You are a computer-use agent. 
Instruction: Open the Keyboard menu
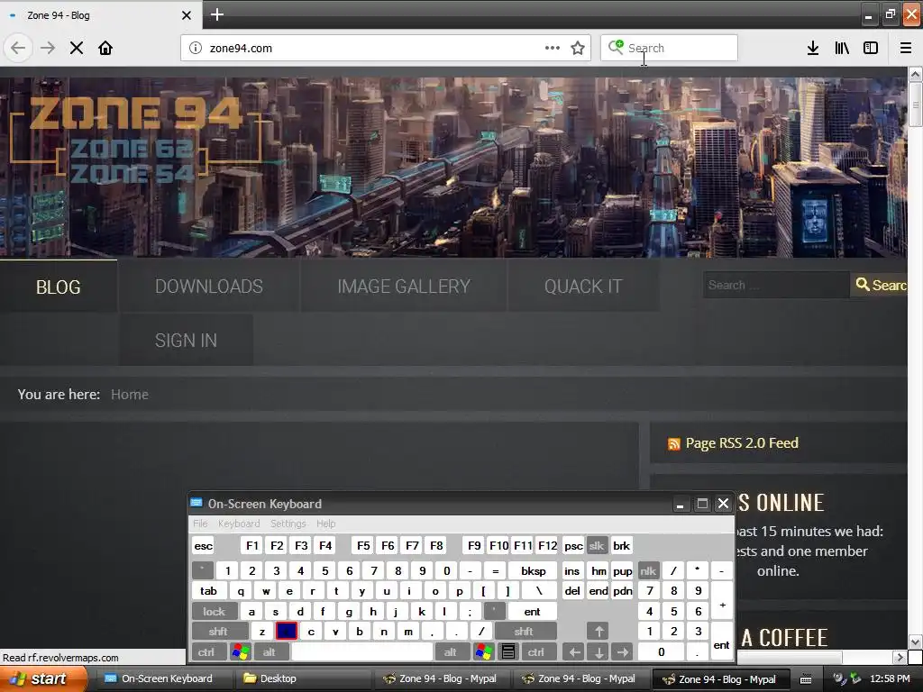pyautogui.click(x=238, y=524)
